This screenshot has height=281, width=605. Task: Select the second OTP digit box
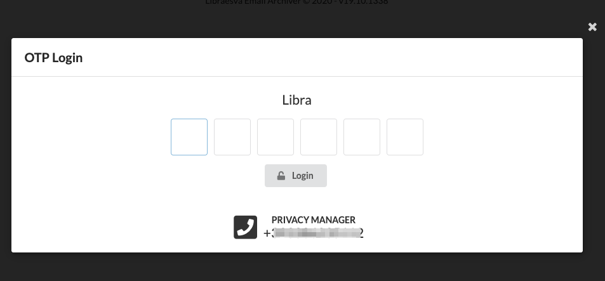click(232, 137)
